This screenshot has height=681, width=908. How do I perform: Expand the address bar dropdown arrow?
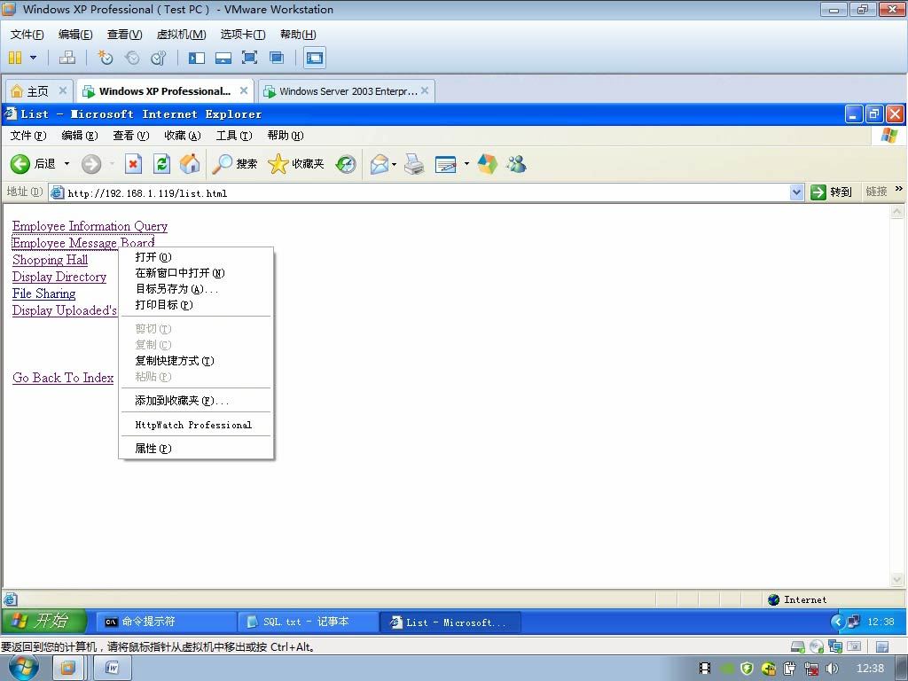tap(797, 192)
